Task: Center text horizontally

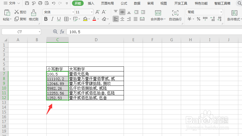Action: (x=122, y=19)
